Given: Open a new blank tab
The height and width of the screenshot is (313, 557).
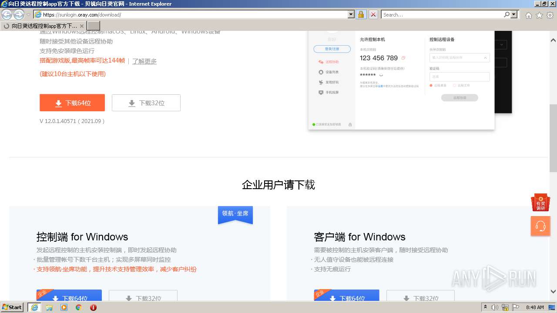Looking at the screenshot, I should (x=94, y=26).
